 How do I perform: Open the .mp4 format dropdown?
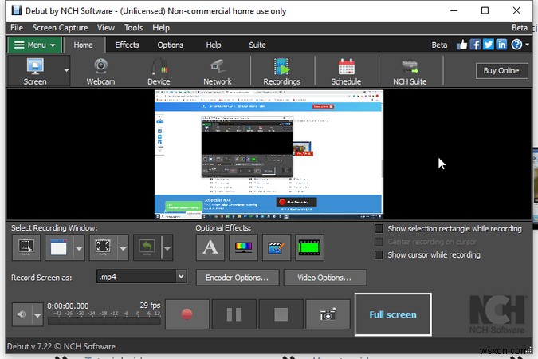point(181,277)
